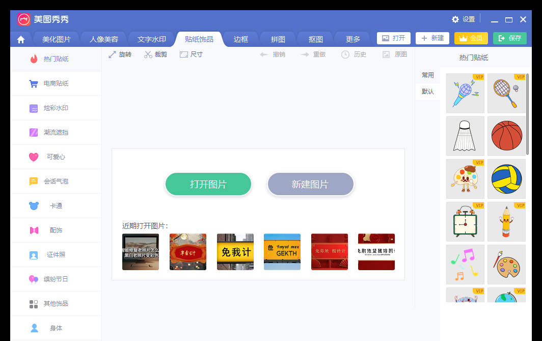
Task: Open recent 免我计 yellow sign image
Action: 235,252
